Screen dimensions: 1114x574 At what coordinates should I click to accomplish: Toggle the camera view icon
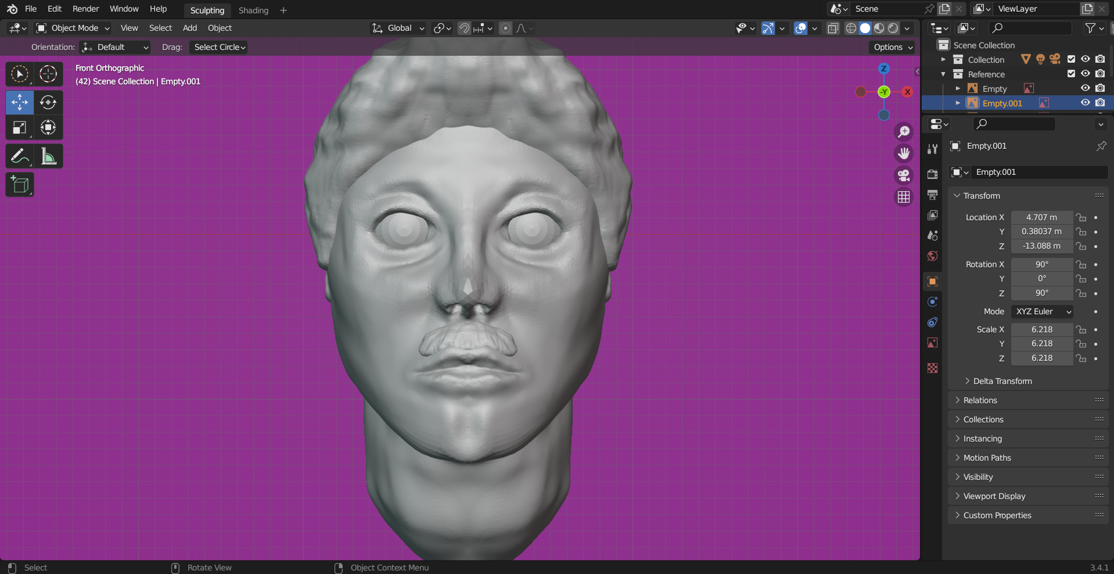point(904,175)
